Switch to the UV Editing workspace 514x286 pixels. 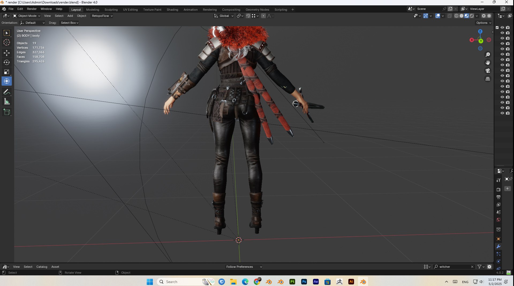coord(130,10)
